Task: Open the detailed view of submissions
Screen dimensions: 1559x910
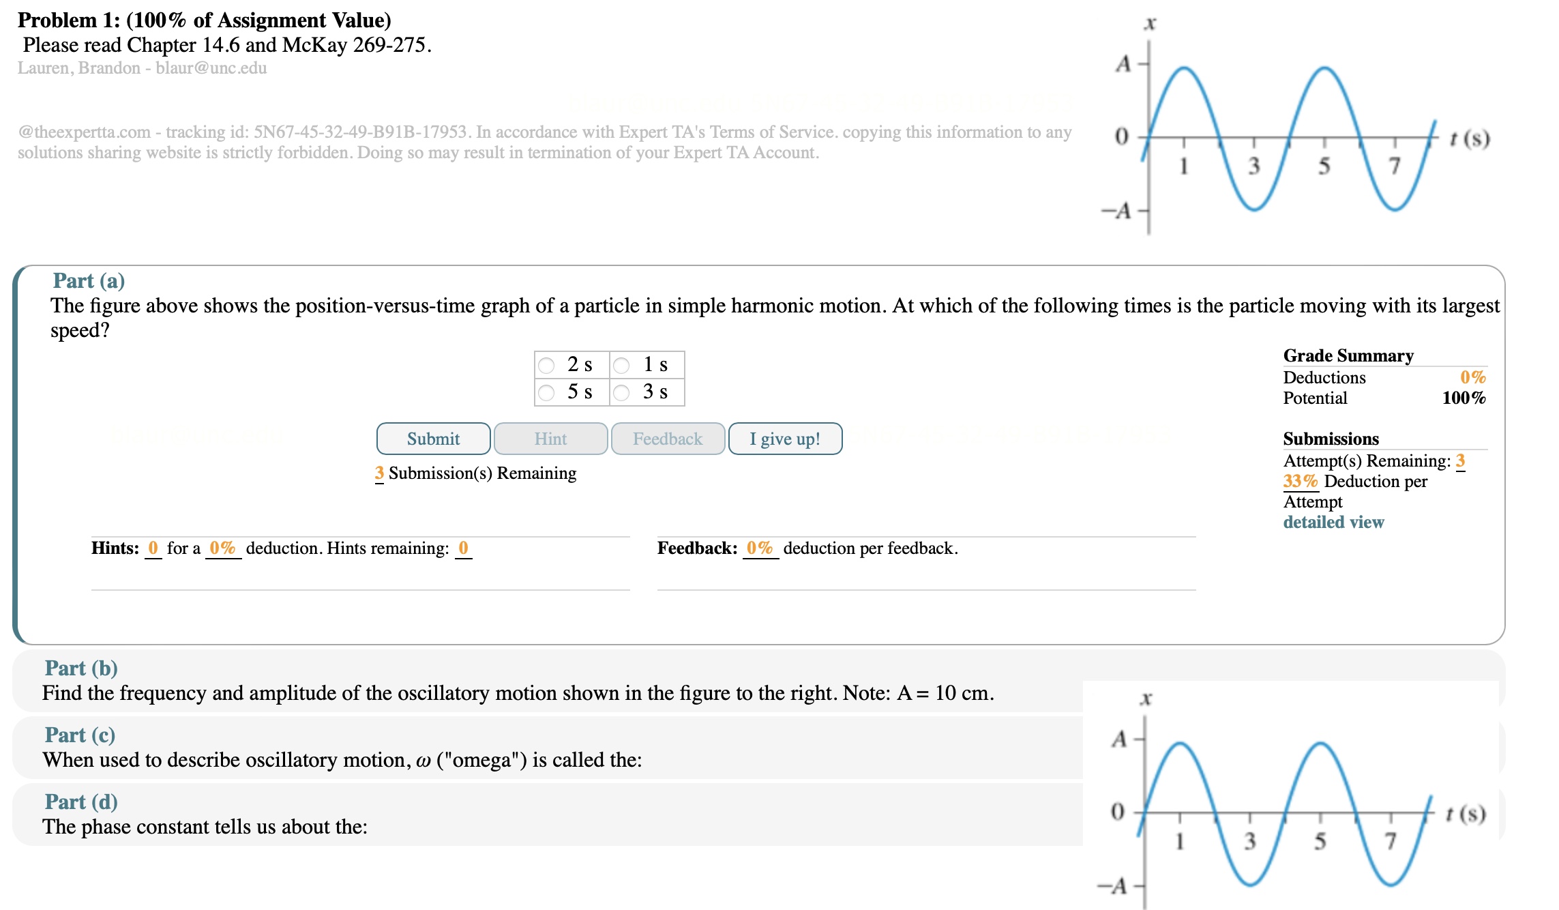Action: (1333, 522)
